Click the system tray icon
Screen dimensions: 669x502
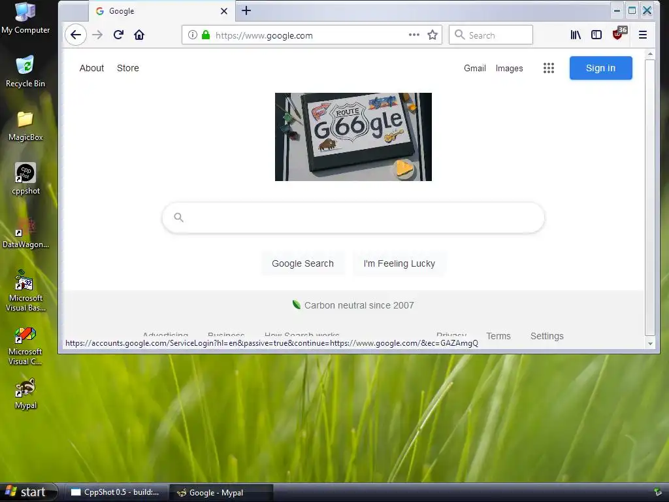pyautogui.click(x=658, y=493)
